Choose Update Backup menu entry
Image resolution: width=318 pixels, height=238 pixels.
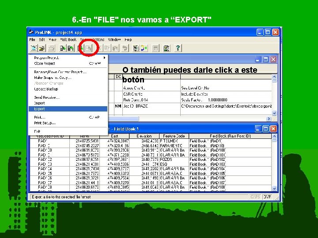[x=68, y=89]
